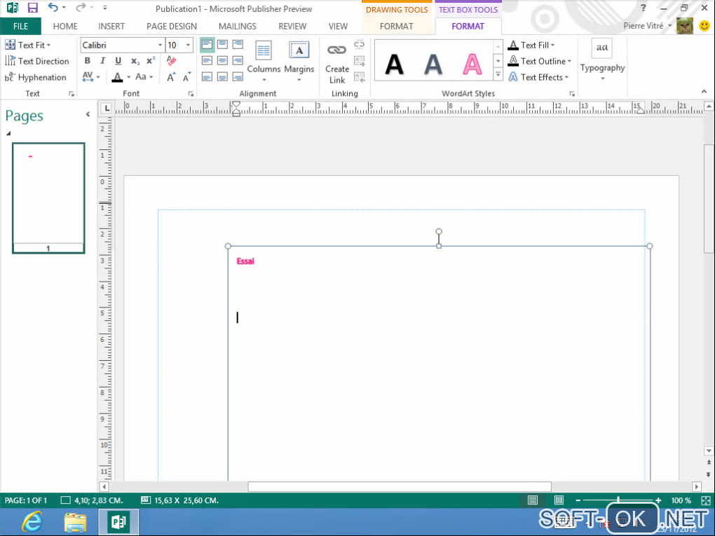Click Create Link button
The height and width of the screenshot is (536, 715).
[x=337, y=62]
